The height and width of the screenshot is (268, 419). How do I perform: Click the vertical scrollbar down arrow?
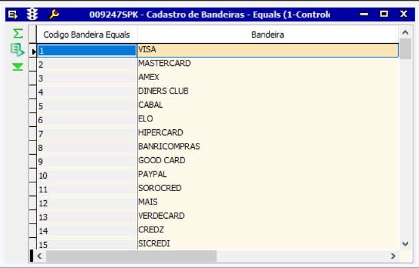(405, 244)
